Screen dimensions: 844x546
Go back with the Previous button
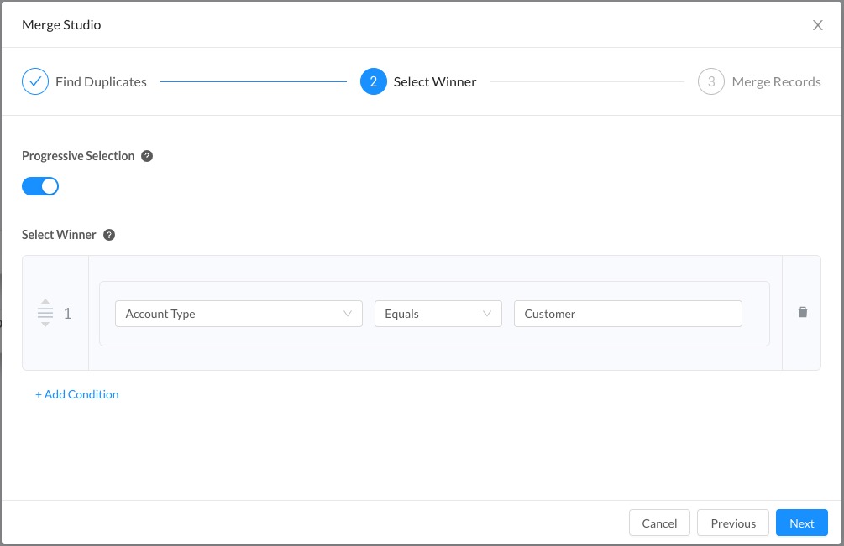pyautogui.click(x=733, y=523)
